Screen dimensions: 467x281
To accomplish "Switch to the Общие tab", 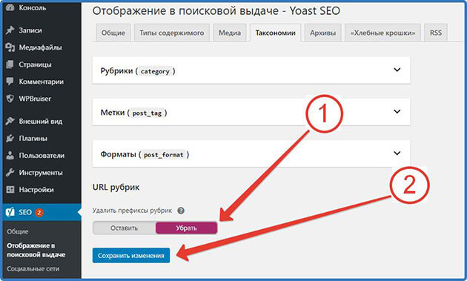I will pos(113,33).
